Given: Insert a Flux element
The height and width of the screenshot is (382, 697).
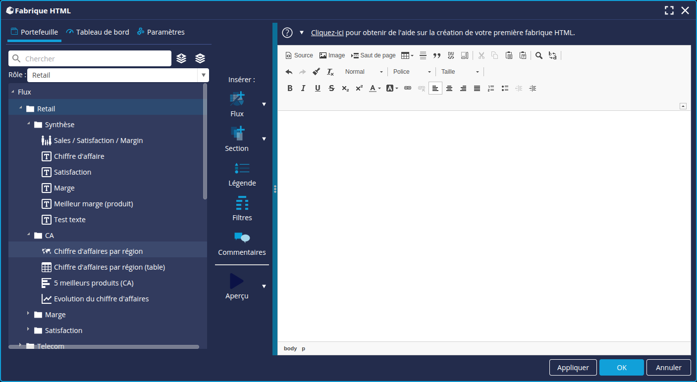Looking at the screenshot, I should [237, 99].
